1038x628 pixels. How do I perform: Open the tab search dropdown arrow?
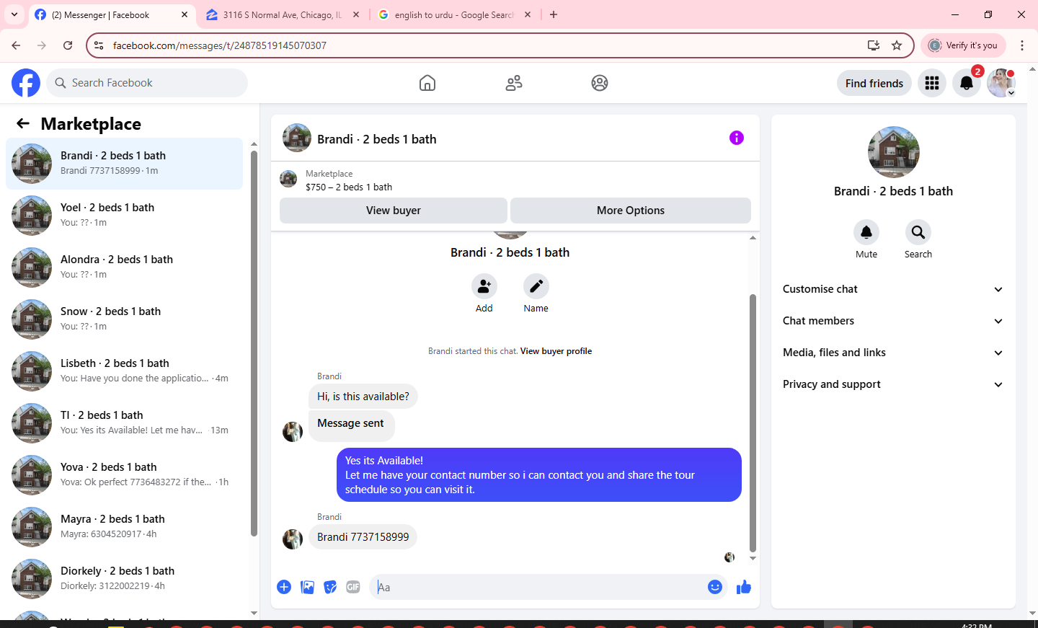(14, 14)
